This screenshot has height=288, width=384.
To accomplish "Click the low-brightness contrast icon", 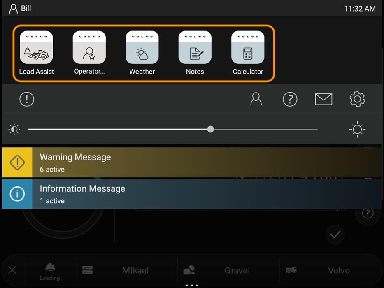I will (x=14, y=130).
